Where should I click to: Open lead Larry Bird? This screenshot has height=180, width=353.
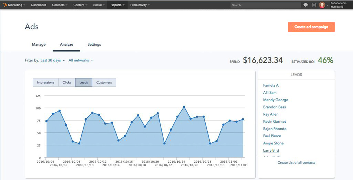[x=271, y=150]
